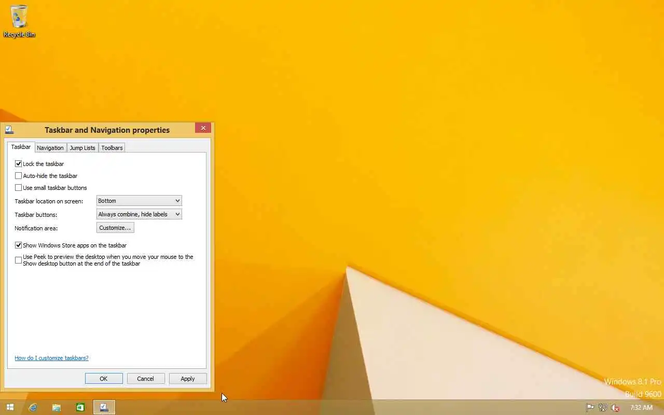This screenshot has width=664, height=415.
Task: Open the Recycle Bin desktop icon
Action: click(x=19, y=21)
